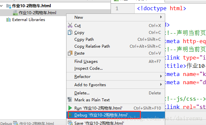Click the 'link type=' code line

point(185,58)
